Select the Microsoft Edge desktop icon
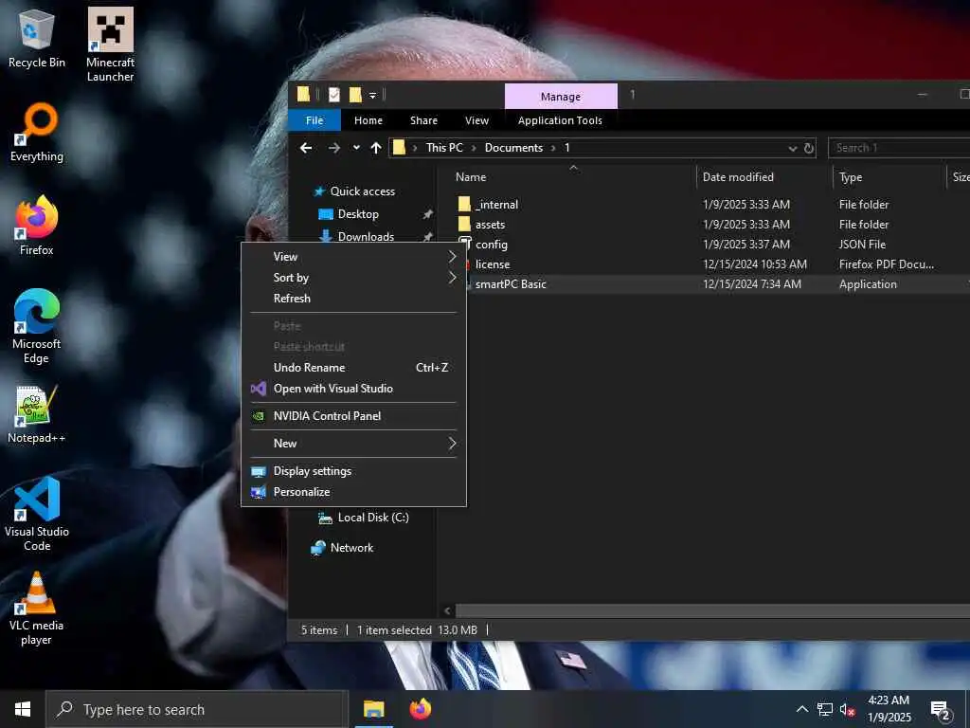 (37, 326)
